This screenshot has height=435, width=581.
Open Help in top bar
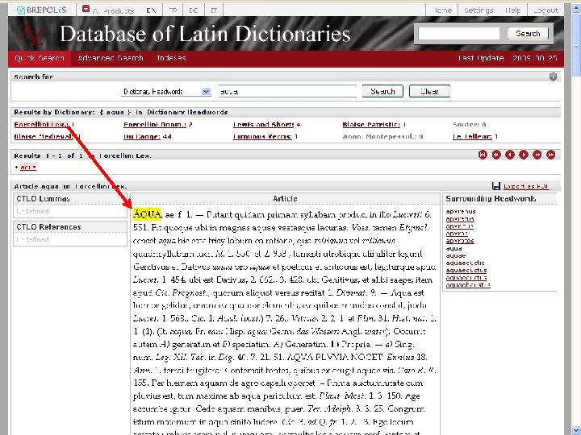click(513, 10)
